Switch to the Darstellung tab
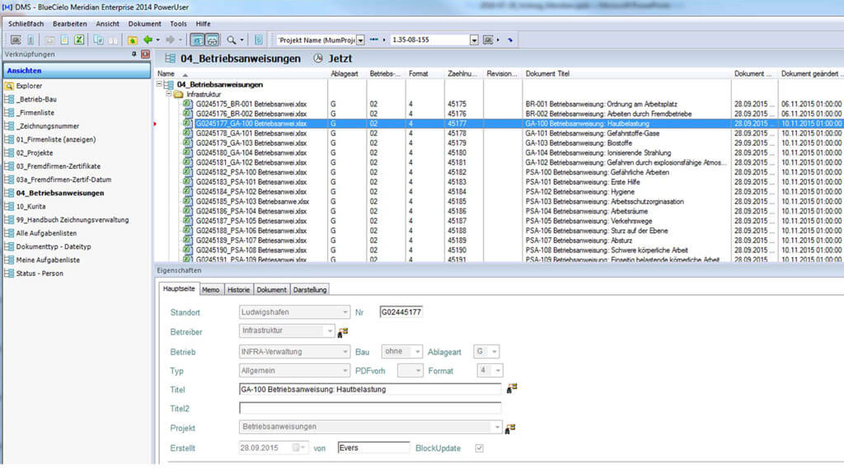This screenshot has width=844, height=468. (x=309, y=289)
